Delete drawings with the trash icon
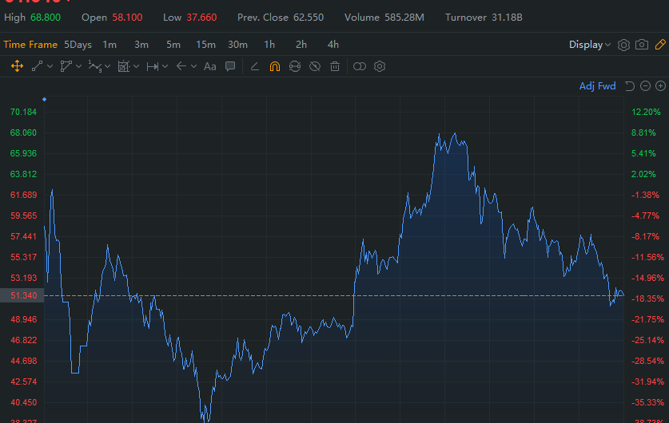669x423 pixels. tap(335, 66)
